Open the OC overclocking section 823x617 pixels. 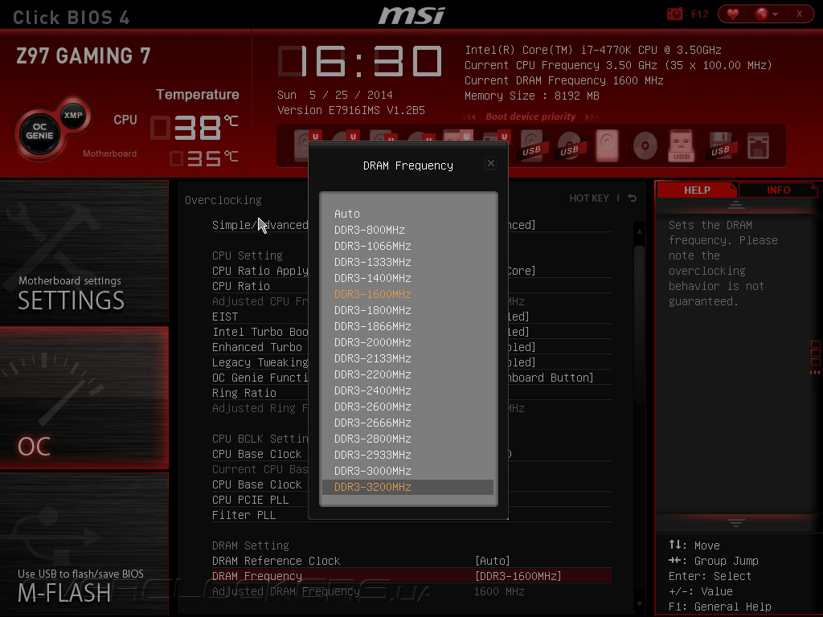click(x=84, y=397)
